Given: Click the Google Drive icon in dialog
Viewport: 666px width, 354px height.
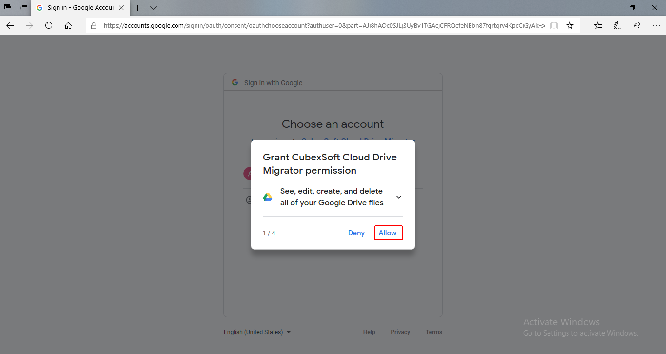Looking at the screenshot, I should pyautogui.click(x=268, y=197).
